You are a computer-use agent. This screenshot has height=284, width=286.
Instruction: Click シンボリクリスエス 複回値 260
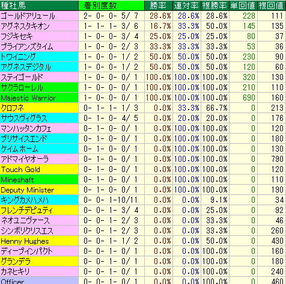click(x=277, y=230)
